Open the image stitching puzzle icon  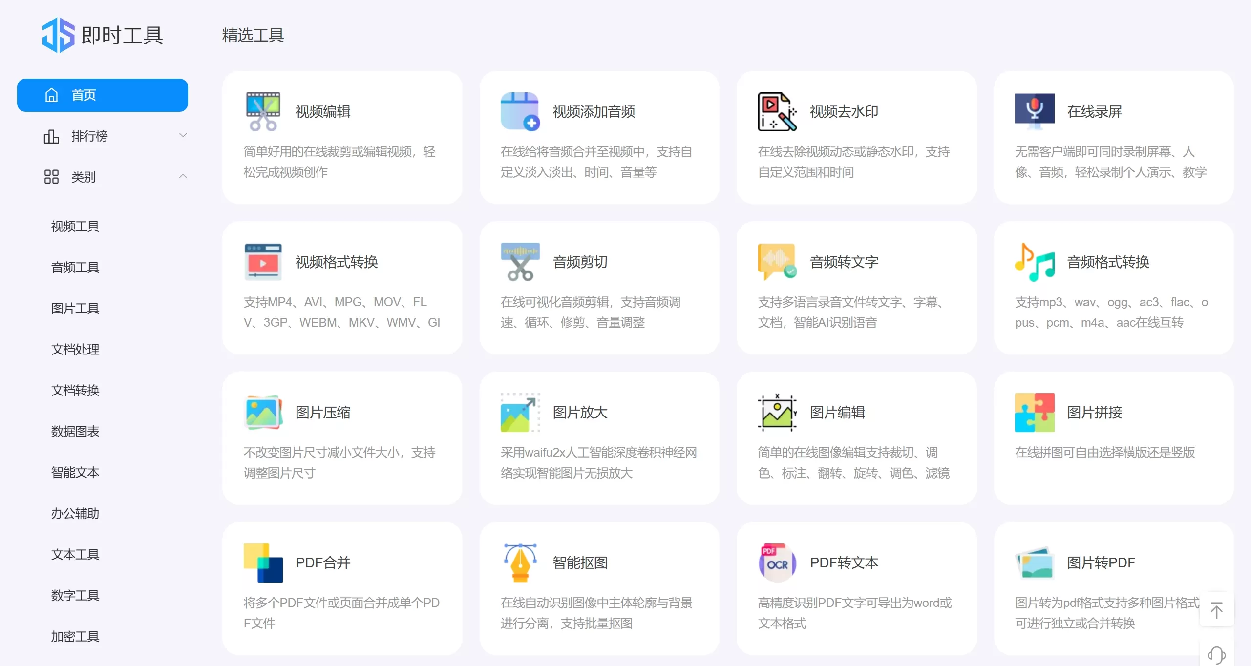click(x=1034, y=412)
